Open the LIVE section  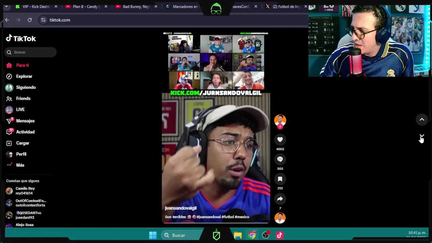(x=16, y=110)
